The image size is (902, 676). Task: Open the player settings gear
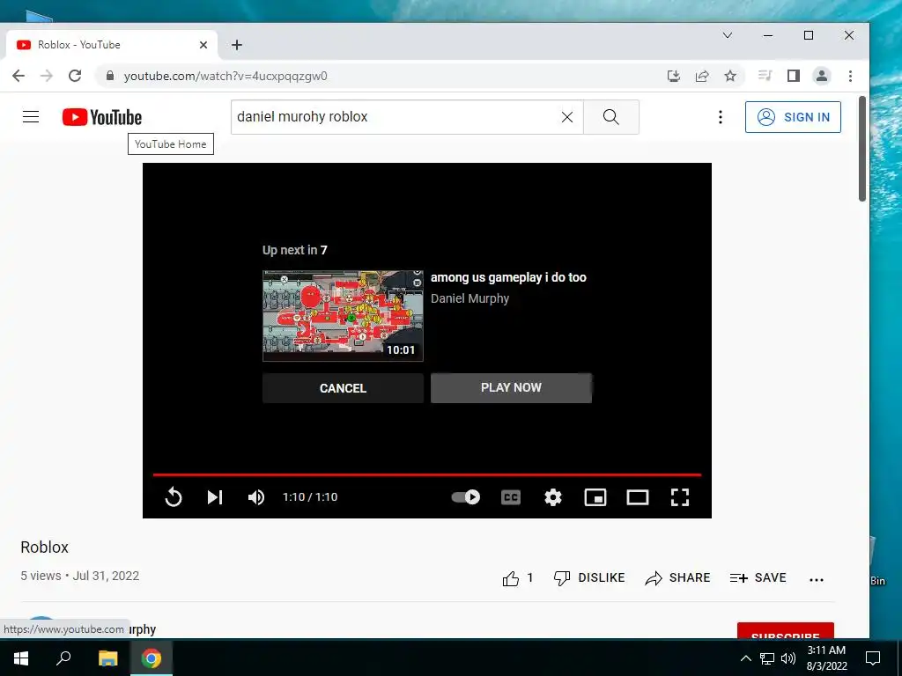coord(553,497)
